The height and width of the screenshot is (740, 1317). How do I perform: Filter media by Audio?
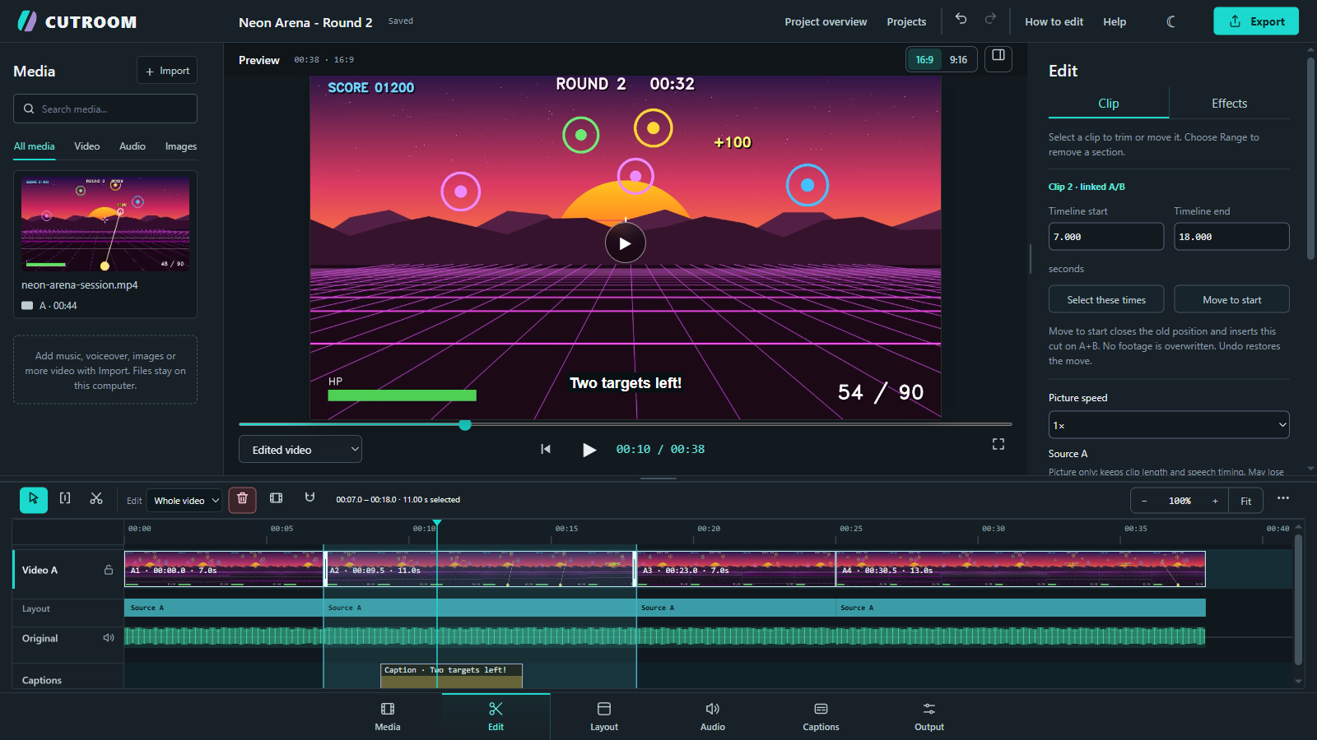(133, 146)
